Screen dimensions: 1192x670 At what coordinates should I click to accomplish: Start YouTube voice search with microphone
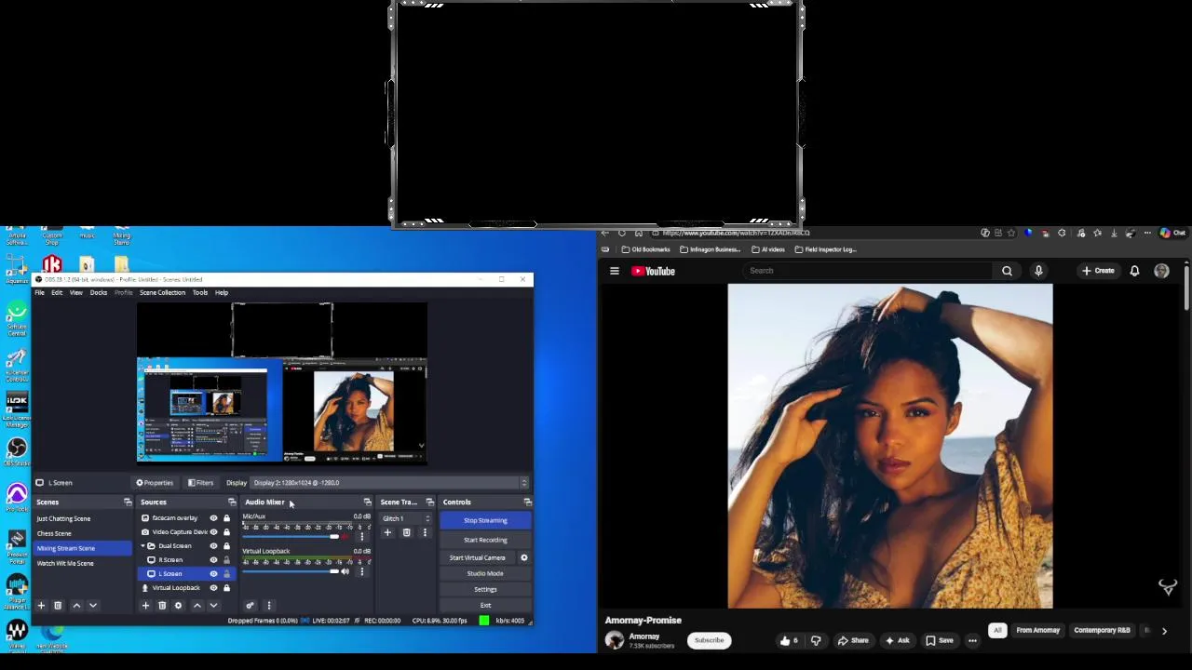pyautogui.click(x=1038, y=271)
